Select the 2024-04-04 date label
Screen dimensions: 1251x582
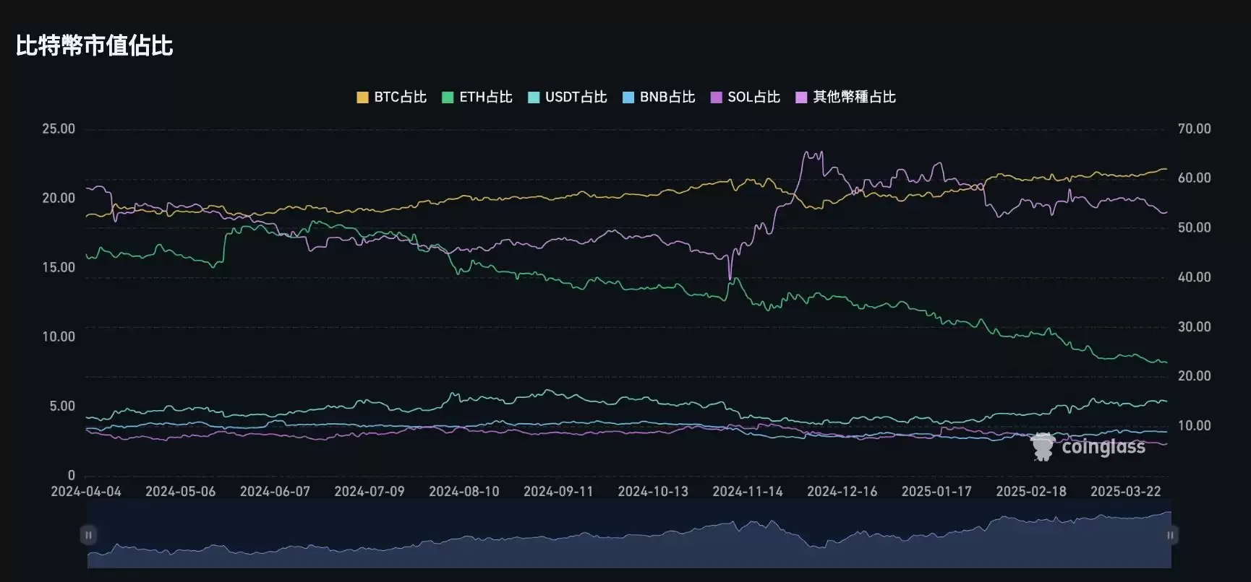86,492
